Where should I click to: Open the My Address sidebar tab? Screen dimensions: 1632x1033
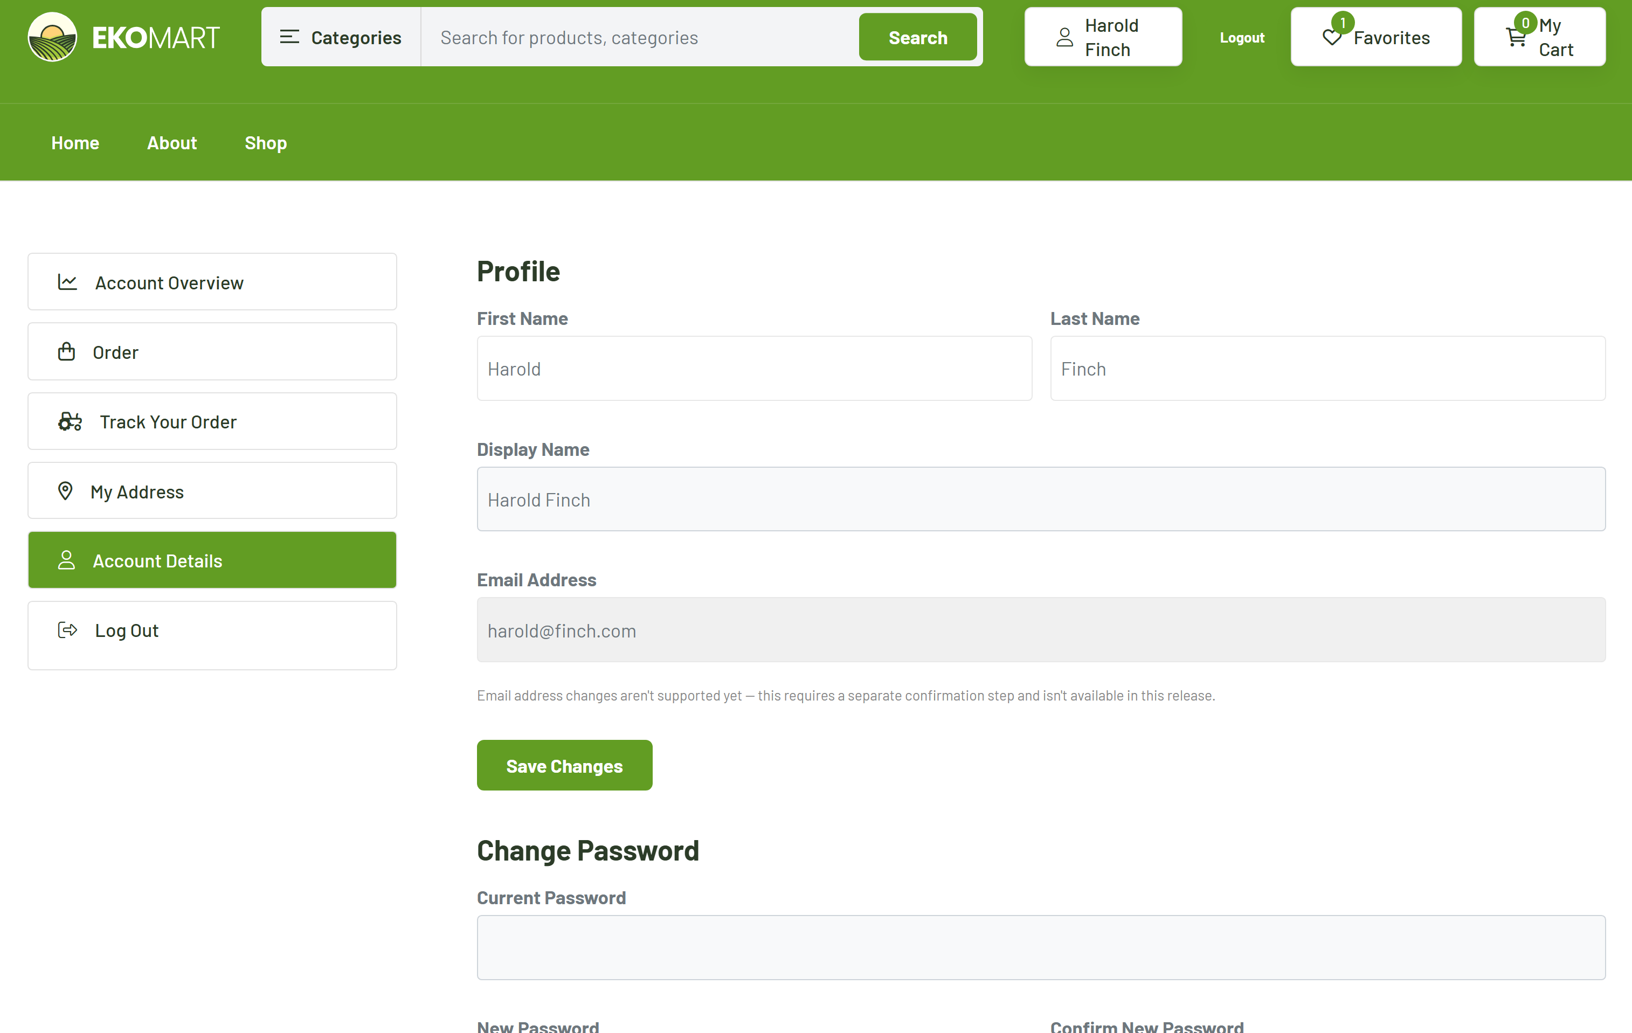[x=212, y=491]
